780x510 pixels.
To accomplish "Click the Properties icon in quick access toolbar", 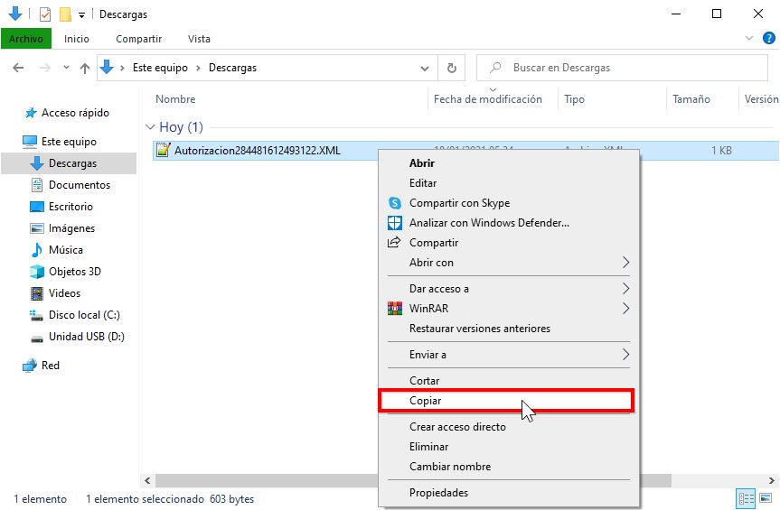I will coord(45,14).
